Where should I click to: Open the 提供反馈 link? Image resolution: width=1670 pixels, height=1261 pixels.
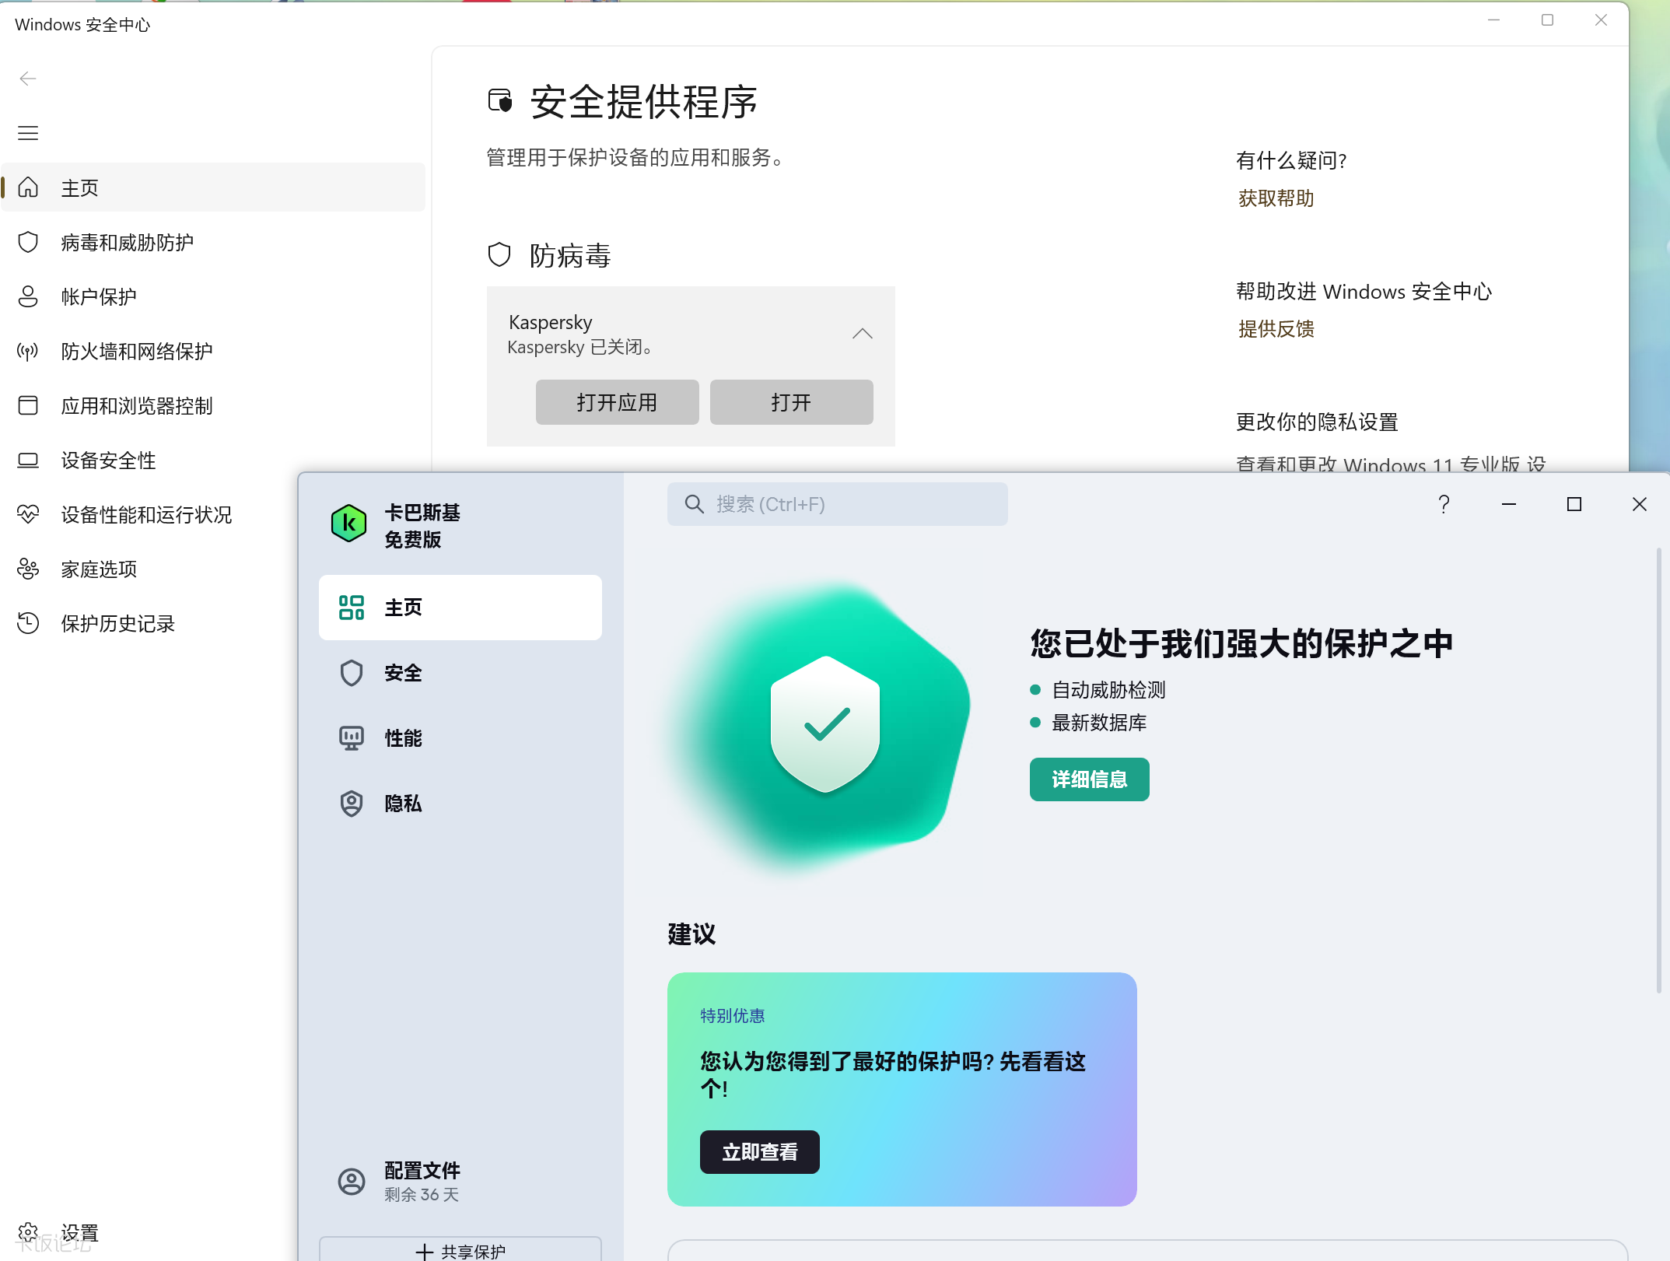coord(1276,329)
